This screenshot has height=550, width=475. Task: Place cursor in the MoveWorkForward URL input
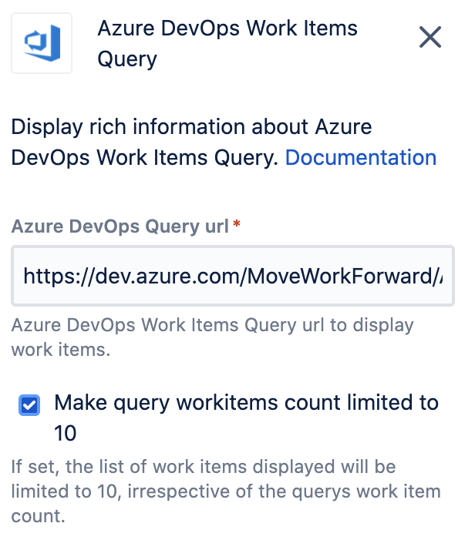pos(232,276)
